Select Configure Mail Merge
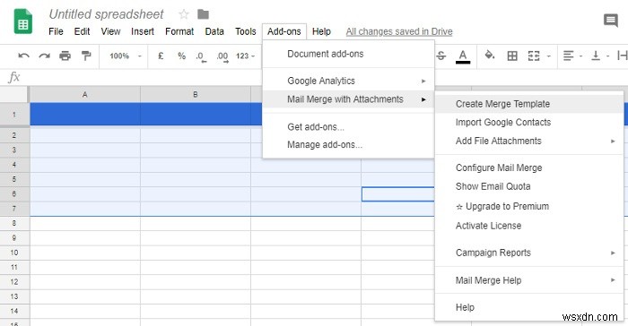The image size is (628, 326). (x=529, y=168)
